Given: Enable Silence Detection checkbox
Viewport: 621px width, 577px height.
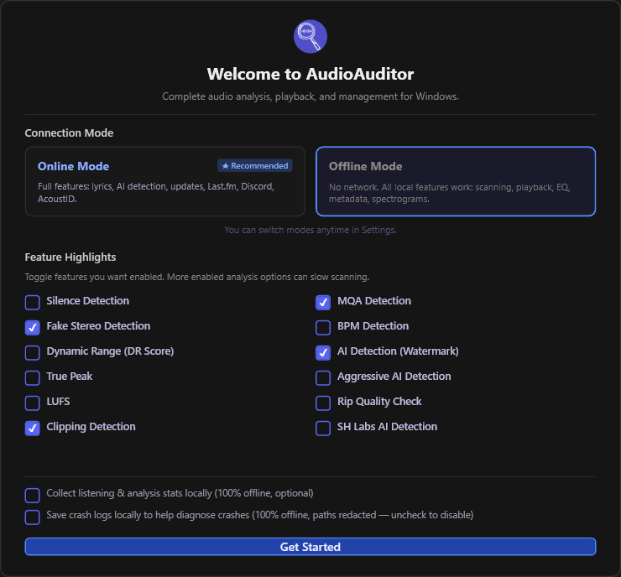Looking at the screenshot, I should tap(33, 303).
